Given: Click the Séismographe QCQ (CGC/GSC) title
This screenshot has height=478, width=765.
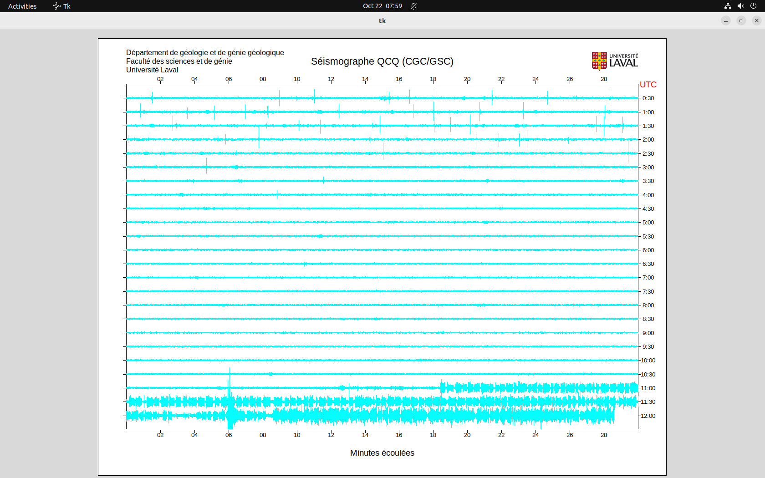Looking at the screenshot, I should tap(382, 61).
